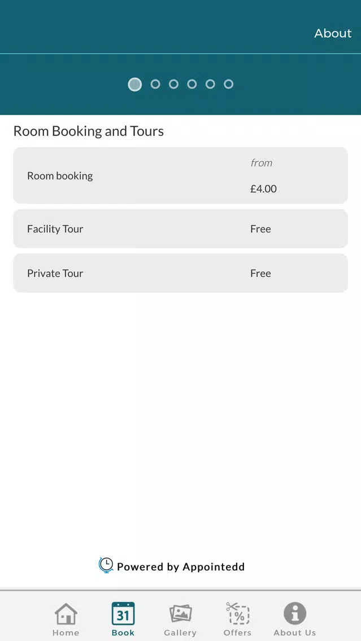This screenshot has height=641, width=361.
Task: Choose the Private Tour service
Action: (55, 273)
